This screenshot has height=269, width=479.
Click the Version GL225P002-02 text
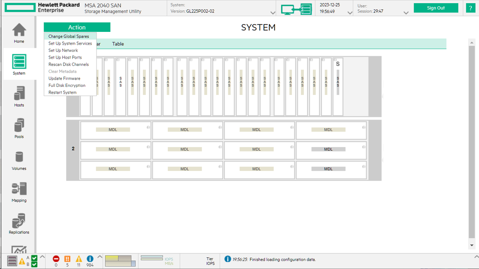[192, 11]
